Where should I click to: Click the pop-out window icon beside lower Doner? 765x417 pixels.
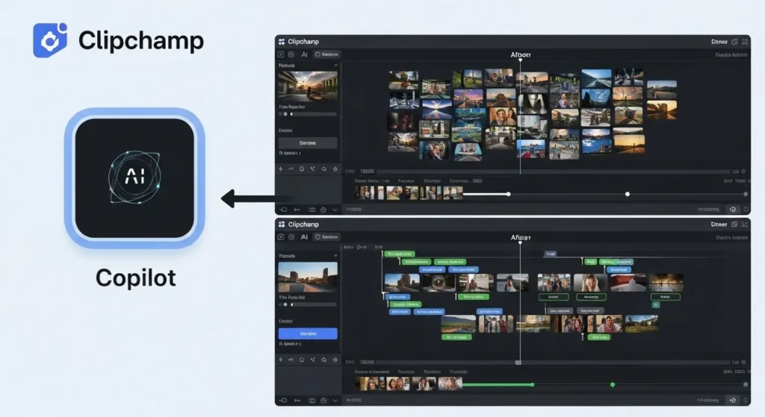coord(734,225)
